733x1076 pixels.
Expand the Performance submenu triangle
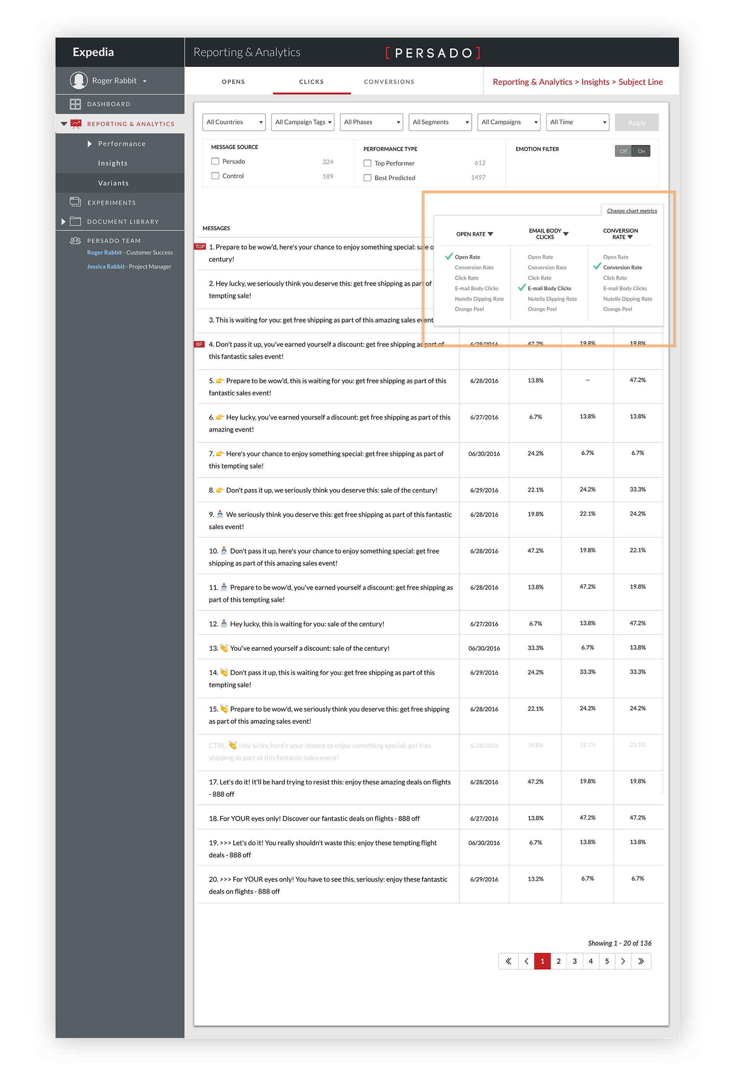pos(90,144)
